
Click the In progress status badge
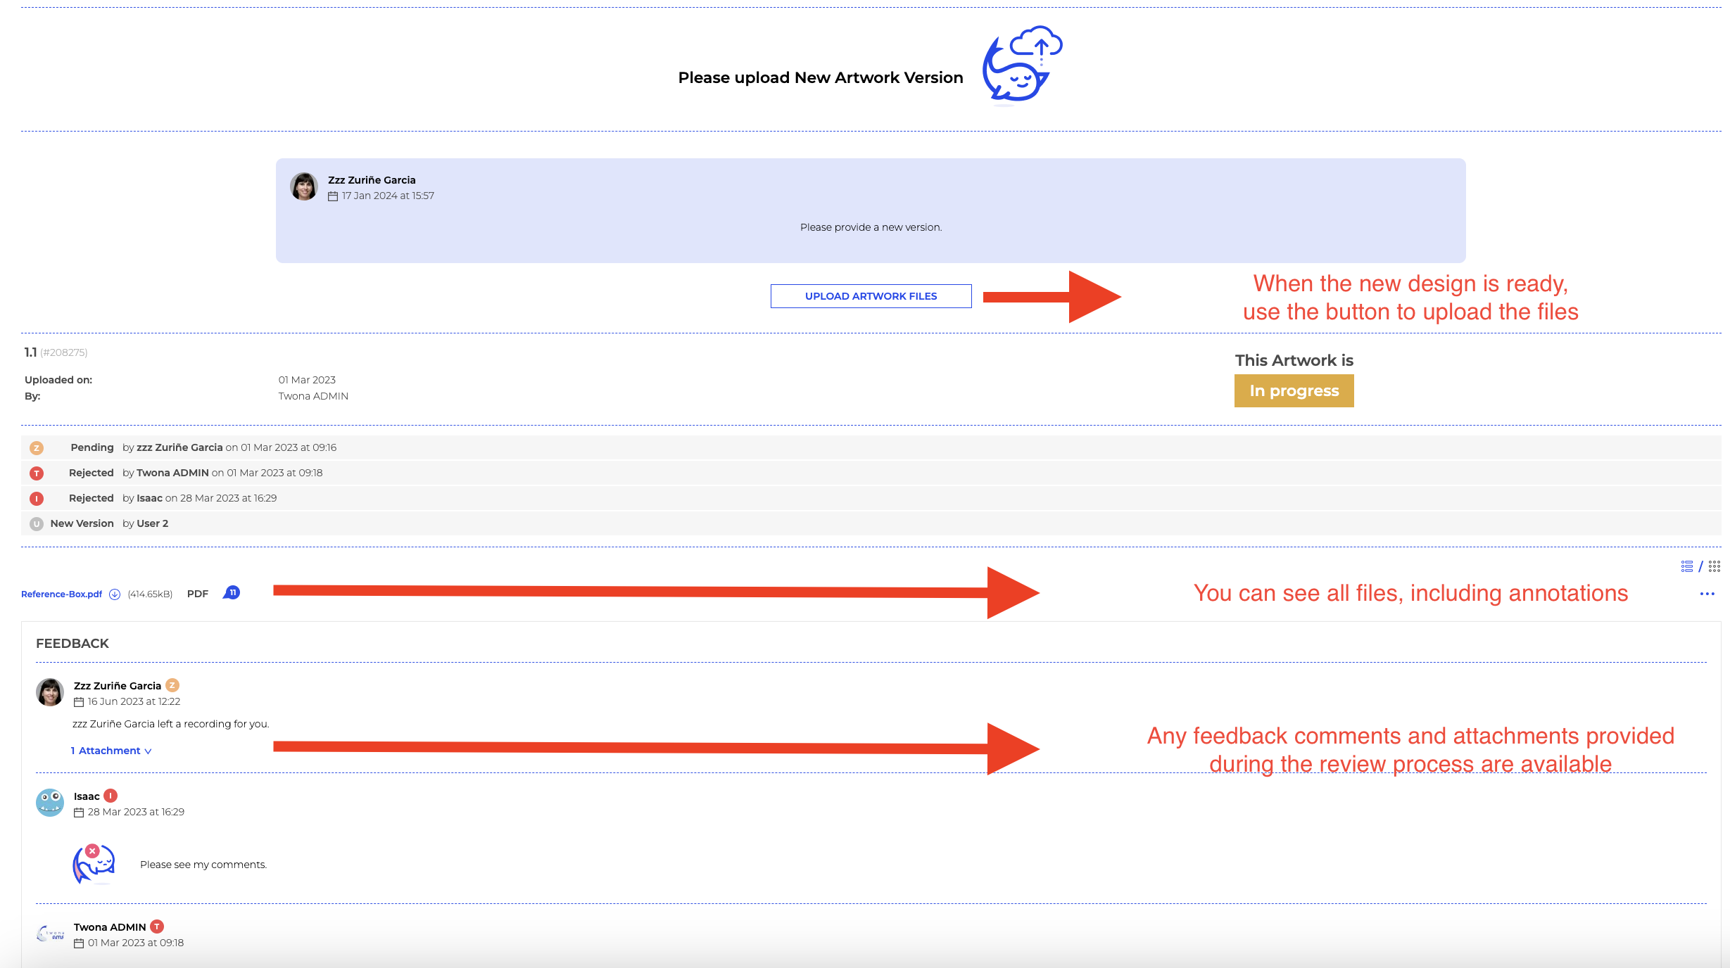click(1294, 391)
